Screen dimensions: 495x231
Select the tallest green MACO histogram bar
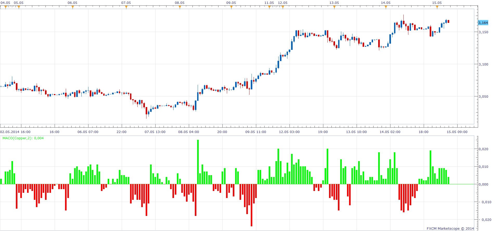[x=198, y=162]
